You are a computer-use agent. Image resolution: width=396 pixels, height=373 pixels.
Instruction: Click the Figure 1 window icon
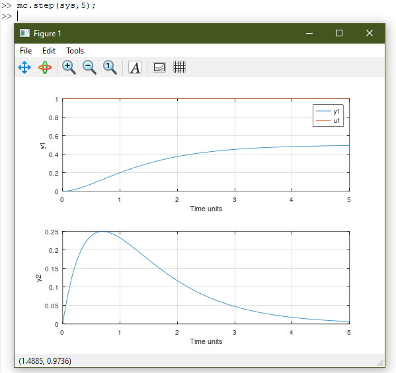(24, 33)
